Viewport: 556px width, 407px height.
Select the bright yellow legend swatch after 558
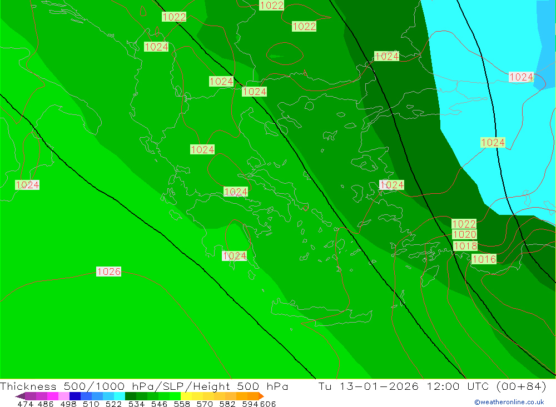[x=186, y=396]
